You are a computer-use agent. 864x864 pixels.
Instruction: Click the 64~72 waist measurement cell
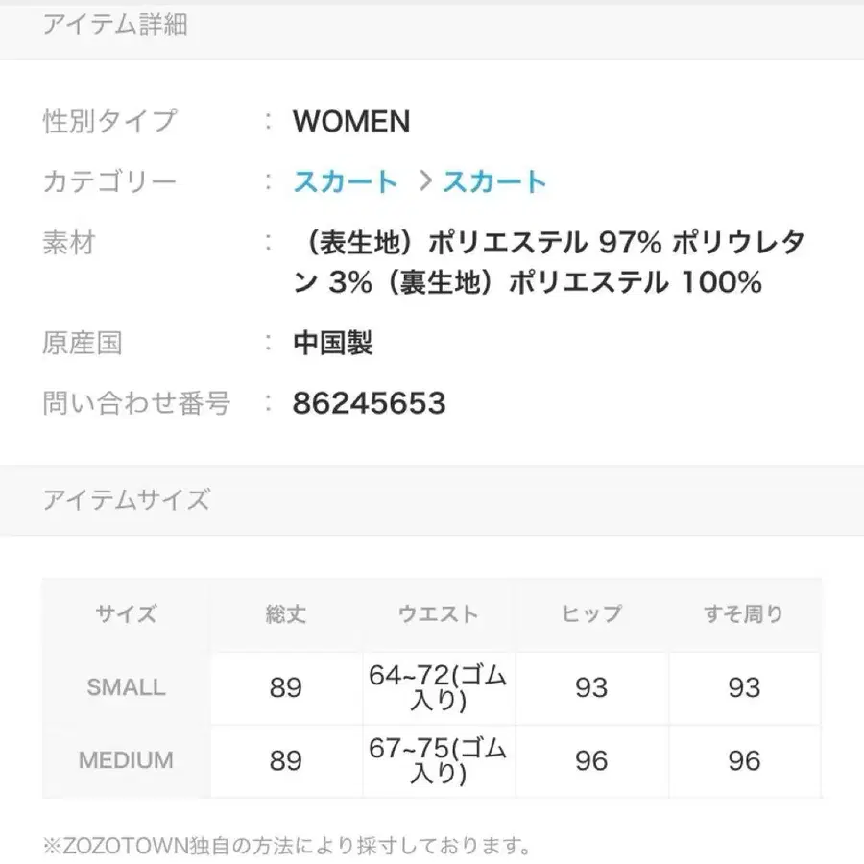click(x=438, y=688)
